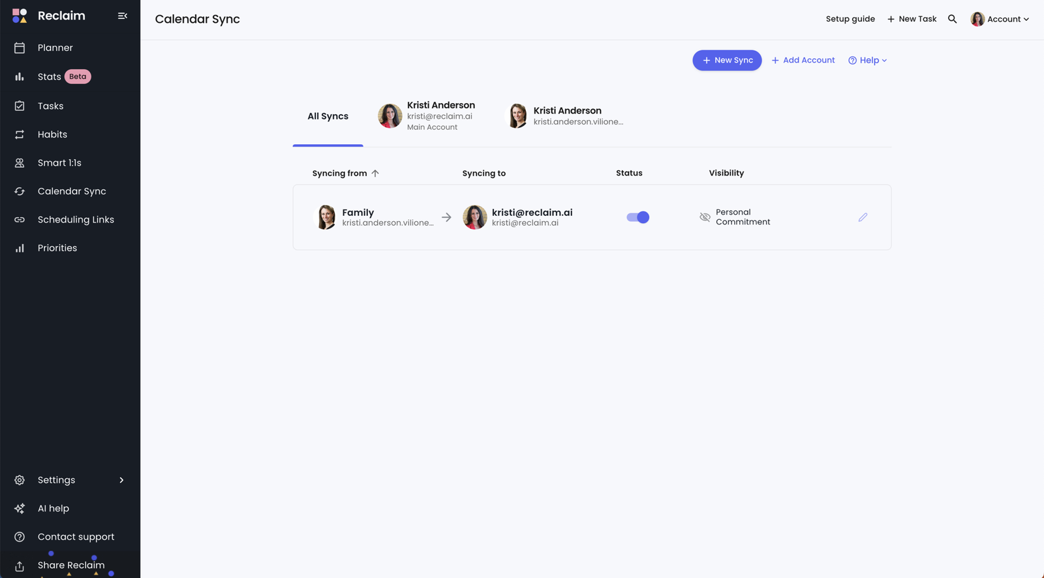Open Share Reclaim upload icon
Image resolution: width=1044 pixels, height=578 pixels.
point(20,566)
